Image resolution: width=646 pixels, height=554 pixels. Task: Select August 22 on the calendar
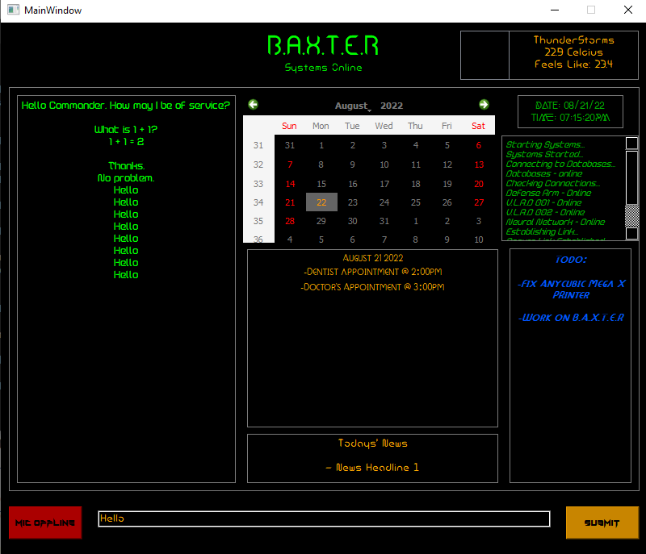pos(321,202)
